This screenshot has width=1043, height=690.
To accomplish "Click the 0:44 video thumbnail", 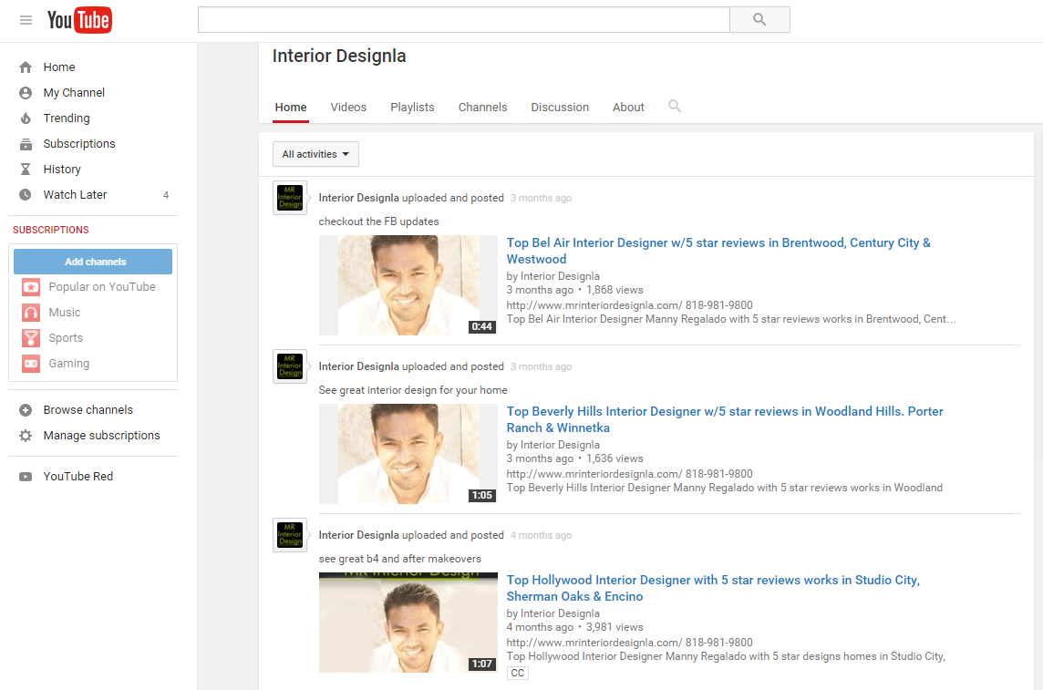I will (x=408, y=285).
